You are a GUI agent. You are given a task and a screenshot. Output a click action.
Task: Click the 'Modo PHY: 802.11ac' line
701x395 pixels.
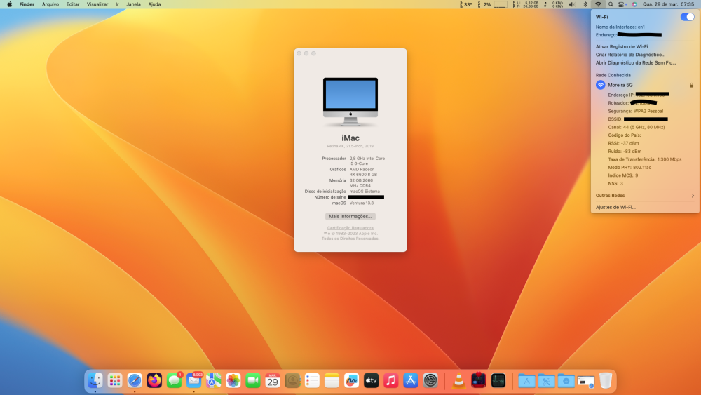pyautogui.click(x=629, y=167)
